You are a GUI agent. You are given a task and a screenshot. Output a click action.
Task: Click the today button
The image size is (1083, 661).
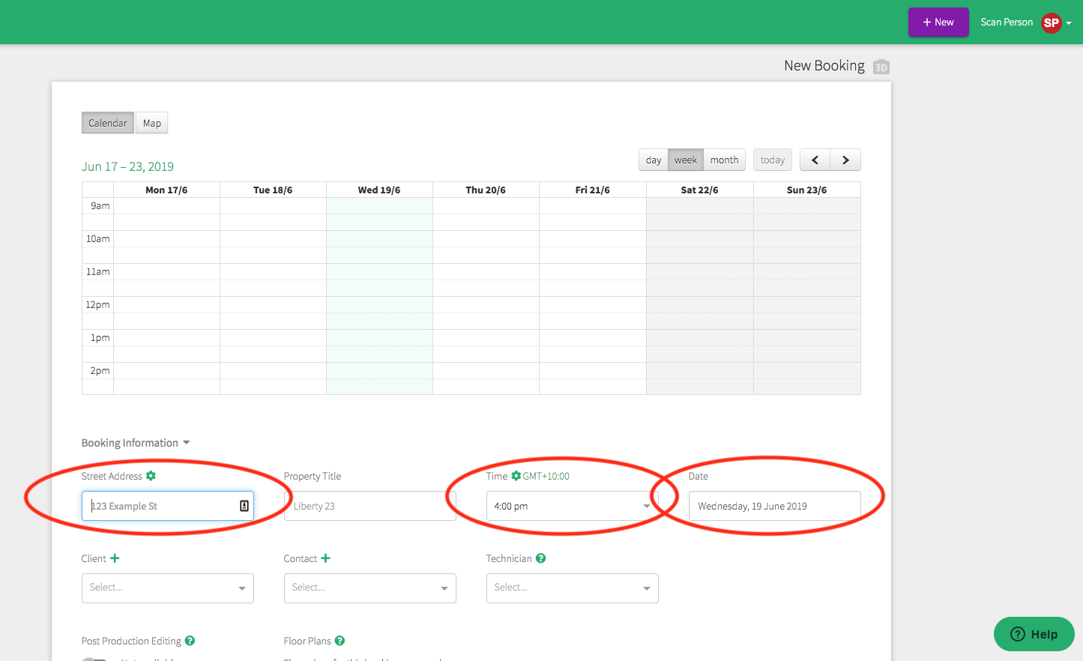point(773,160)
